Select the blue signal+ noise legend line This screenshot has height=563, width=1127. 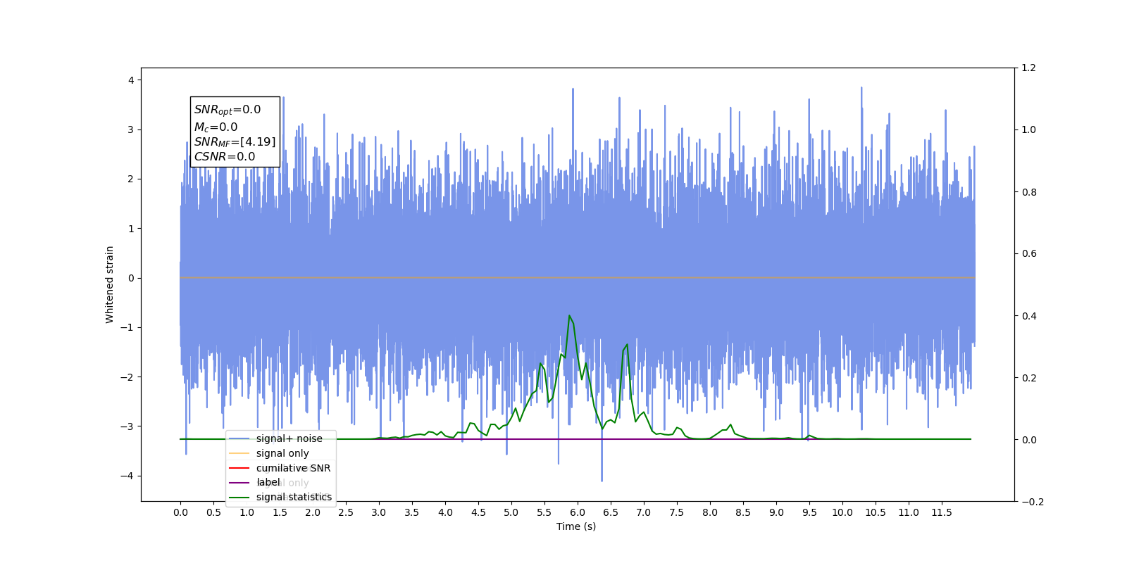point(239,438)
